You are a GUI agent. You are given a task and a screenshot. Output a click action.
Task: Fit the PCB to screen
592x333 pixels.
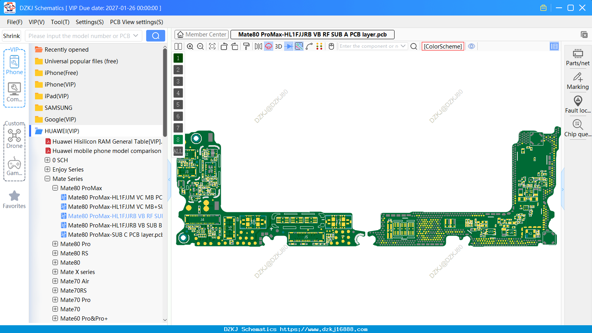tap(212, 46)
